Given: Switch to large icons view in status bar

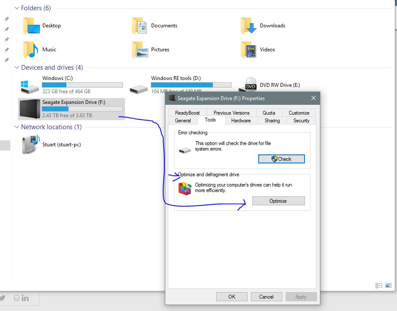Looking at the screenshot, I should [388, 285].
